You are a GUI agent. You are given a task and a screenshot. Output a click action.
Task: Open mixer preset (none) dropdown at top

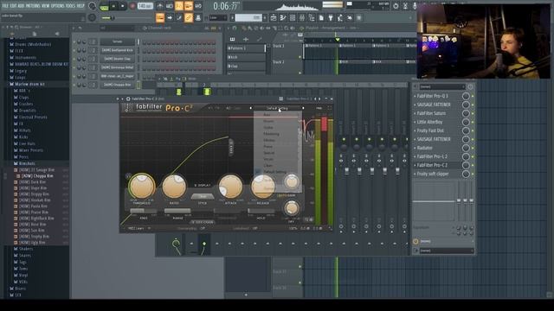(x=442, y=86)
